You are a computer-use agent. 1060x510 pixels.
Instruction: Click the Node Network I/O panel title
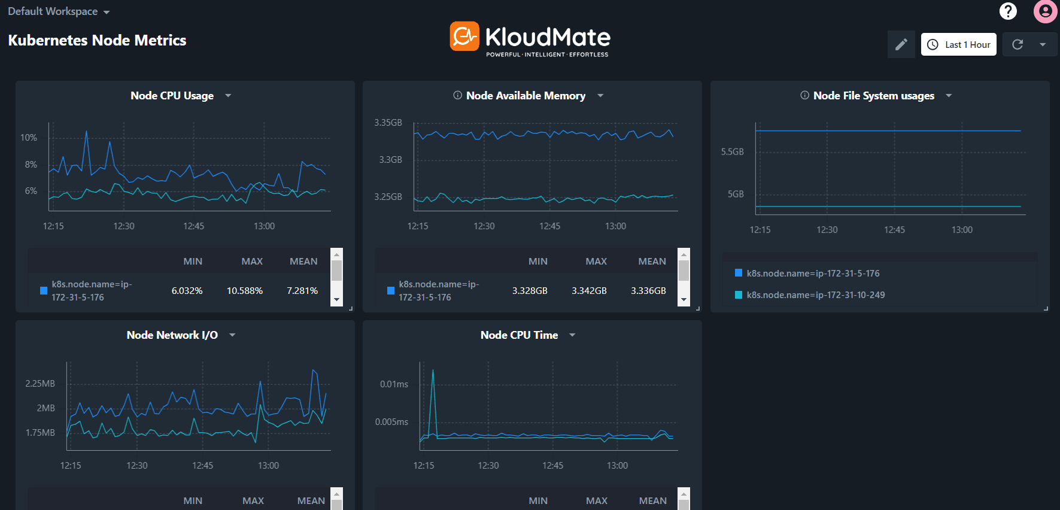tap(172, 335)
